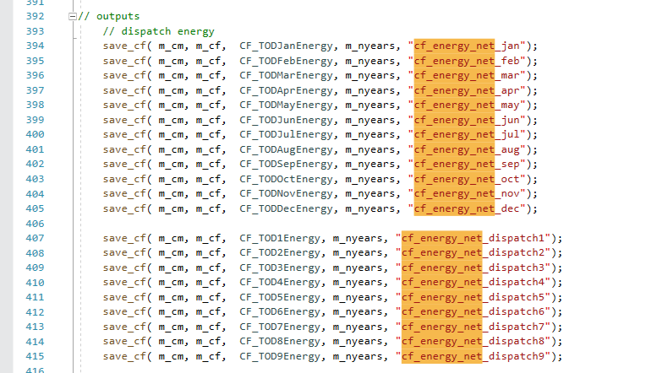646x373 pixels.
Task: Click the string cf_energy_net_aug
Action: click(x=467, y=149)
